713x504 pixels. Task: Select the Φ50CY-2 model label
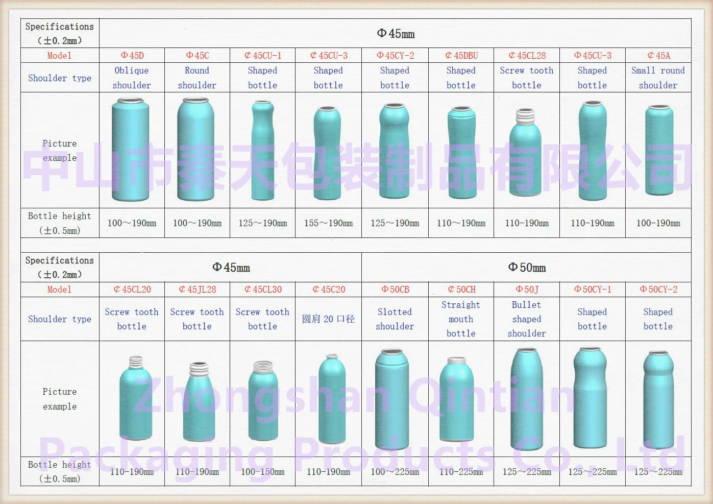pyautogui.click(x=658, y=290)
